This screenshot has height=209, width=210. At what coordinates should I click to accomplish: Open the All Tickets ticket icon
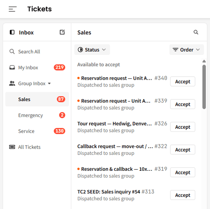coord(12,147)
